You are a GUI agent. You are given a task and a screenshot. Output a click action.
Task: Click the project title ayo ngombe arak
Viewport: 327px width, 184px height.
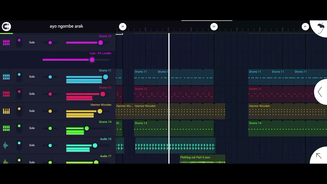(66, 26)
